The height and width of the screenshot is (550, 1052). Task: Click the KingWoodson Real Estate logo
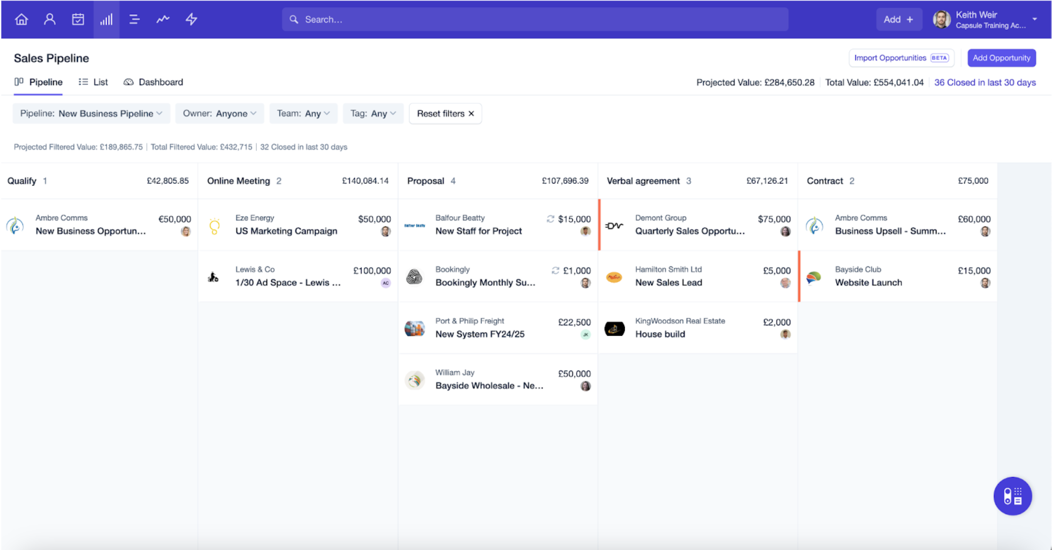pyautogui.click(x=614, y=329)
